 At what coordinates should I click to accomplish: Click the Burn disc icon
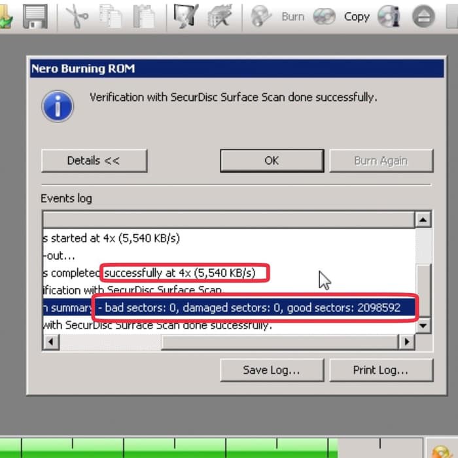point(262,16)
